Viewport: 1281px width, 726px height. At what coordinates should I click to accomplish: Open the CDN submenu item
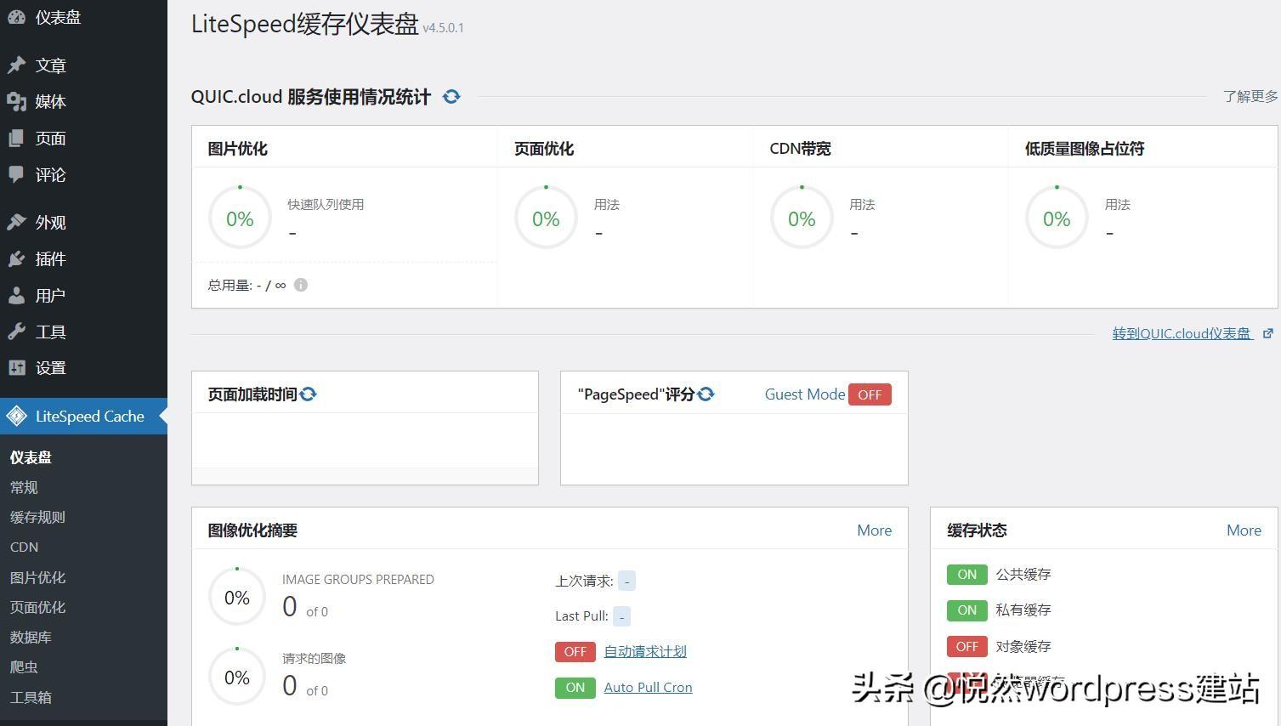24,547
